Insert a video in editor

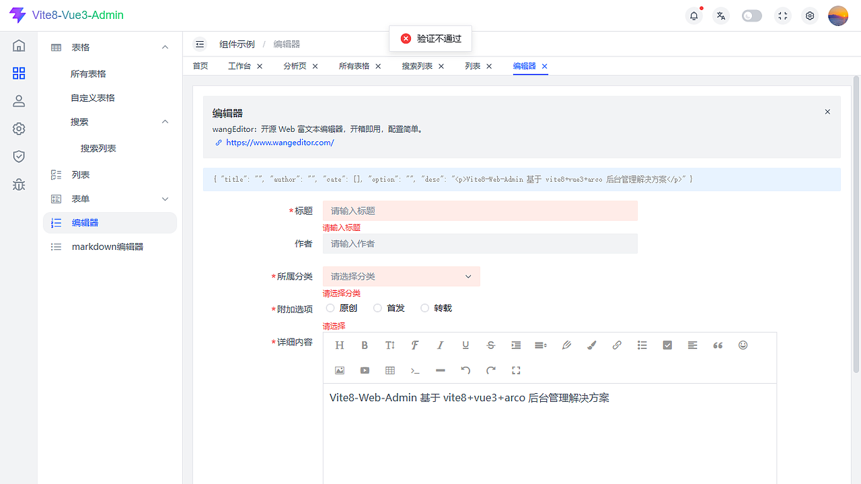[x=365, y=370]
